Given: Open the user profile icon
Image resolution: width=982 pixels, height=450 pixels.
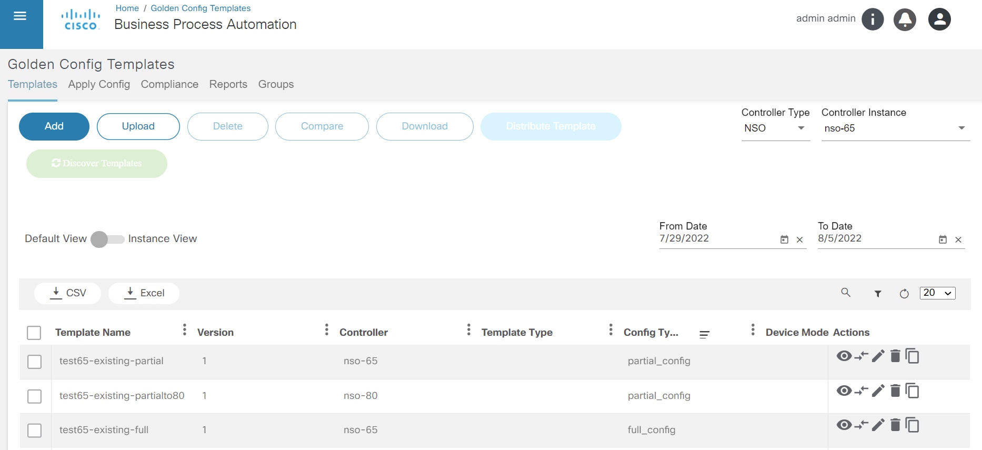Looking at the screenshot, I should tap(939, 19).
